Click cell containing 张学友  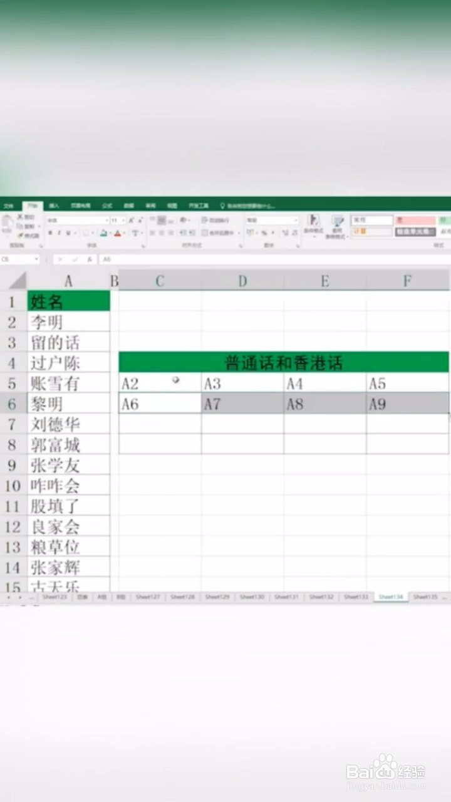pos(68,465)
